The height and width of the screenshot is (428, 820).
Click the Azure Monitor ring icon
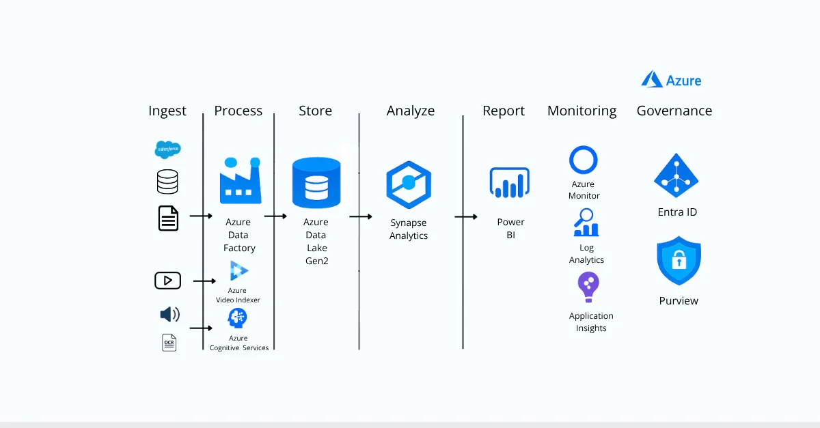[x=584, y=160]
